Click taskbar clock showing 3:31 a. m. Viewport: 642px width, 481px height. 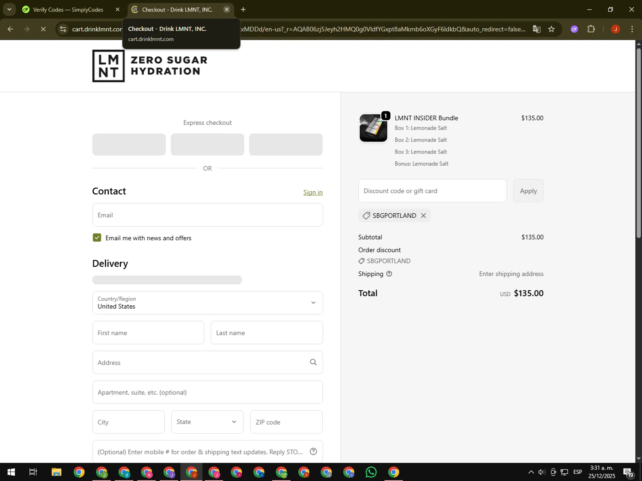pyautogui.click(x=601, y=472)
